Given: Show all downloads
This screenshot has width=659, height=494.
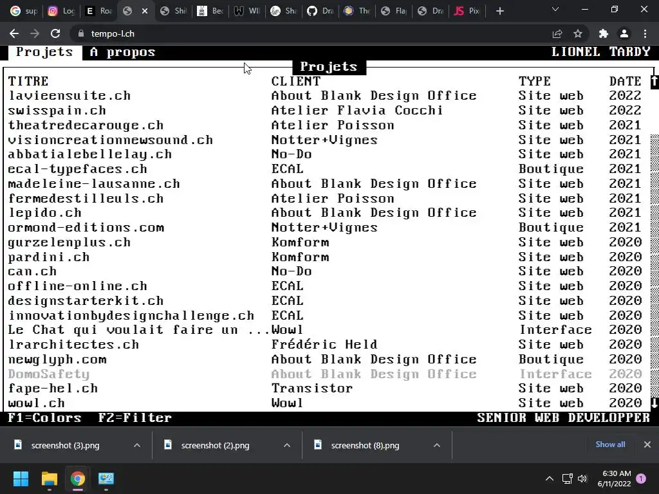Looking at the screenshot, I should 610,444.
